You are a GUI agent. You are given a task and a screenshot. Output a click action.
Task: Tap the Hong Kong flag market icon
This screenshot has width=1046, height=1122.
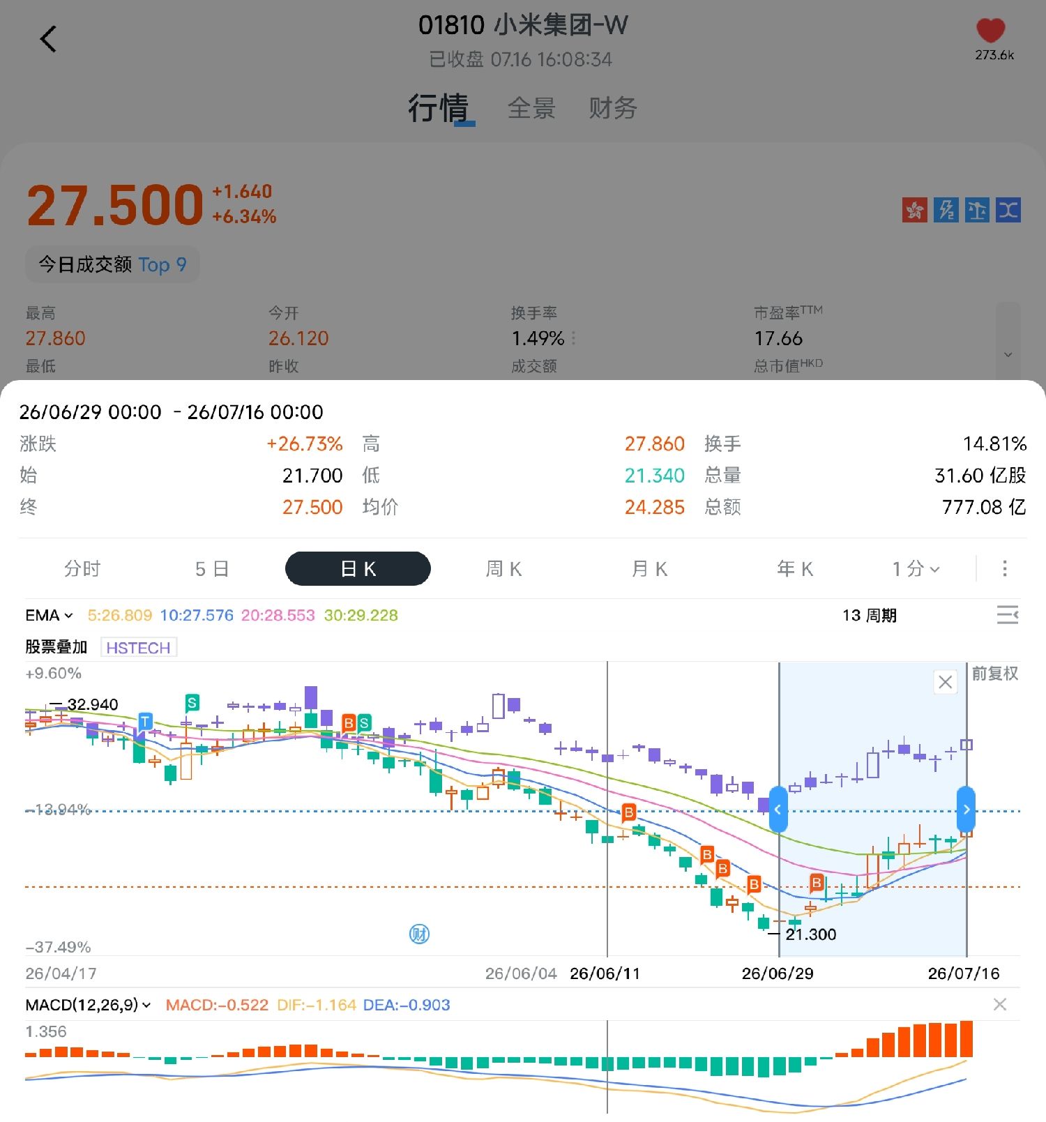pyautogui.click(x=914, y=209)
